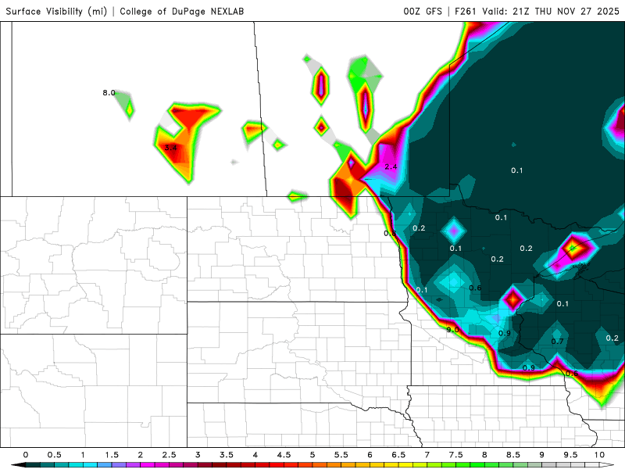Image resolution: width=625 pixels, height=469 pixels.
Task: Click the legend scale label "4.5"
Action: pyautogui.click(x=284, y=455)
